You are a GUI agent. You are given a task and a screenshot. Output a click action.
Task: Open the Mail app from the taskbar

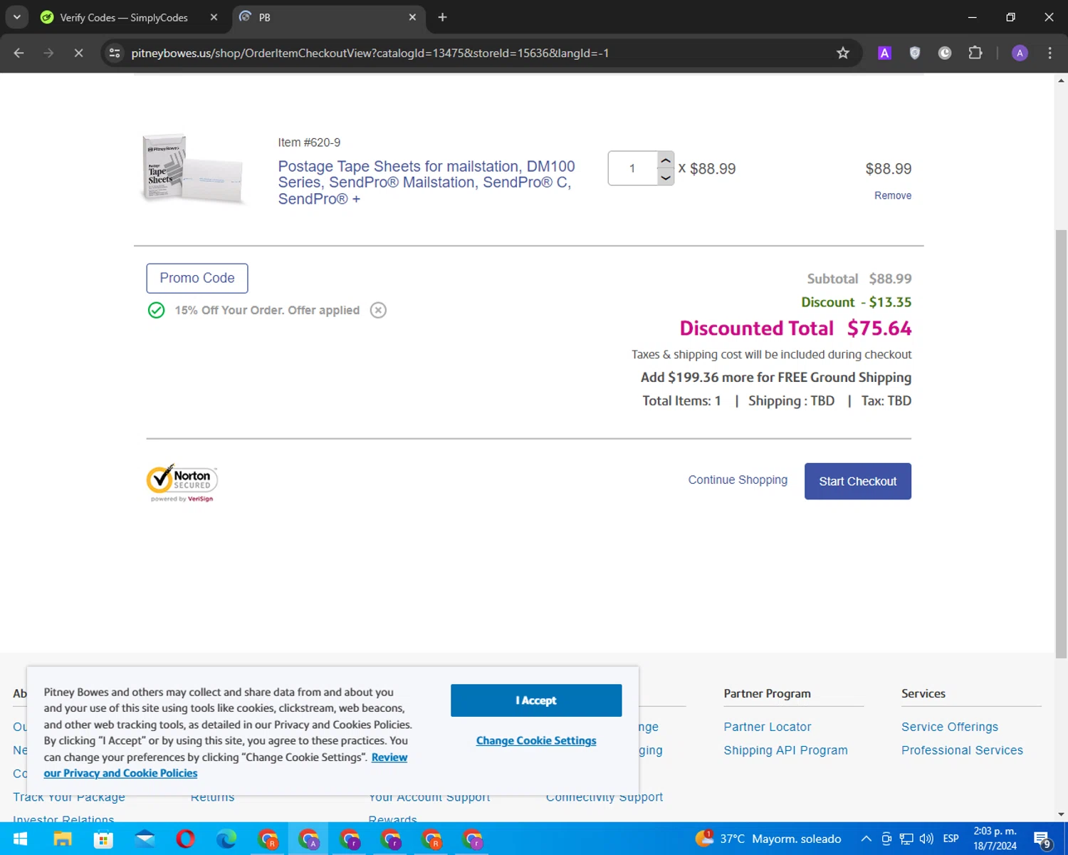[x=145, y=839]
